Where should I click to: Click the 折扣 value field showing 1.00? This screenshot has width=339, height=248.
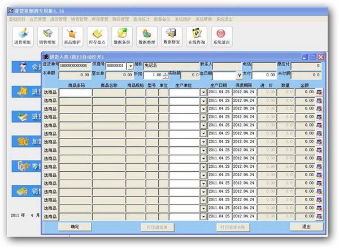coord(153,76)
